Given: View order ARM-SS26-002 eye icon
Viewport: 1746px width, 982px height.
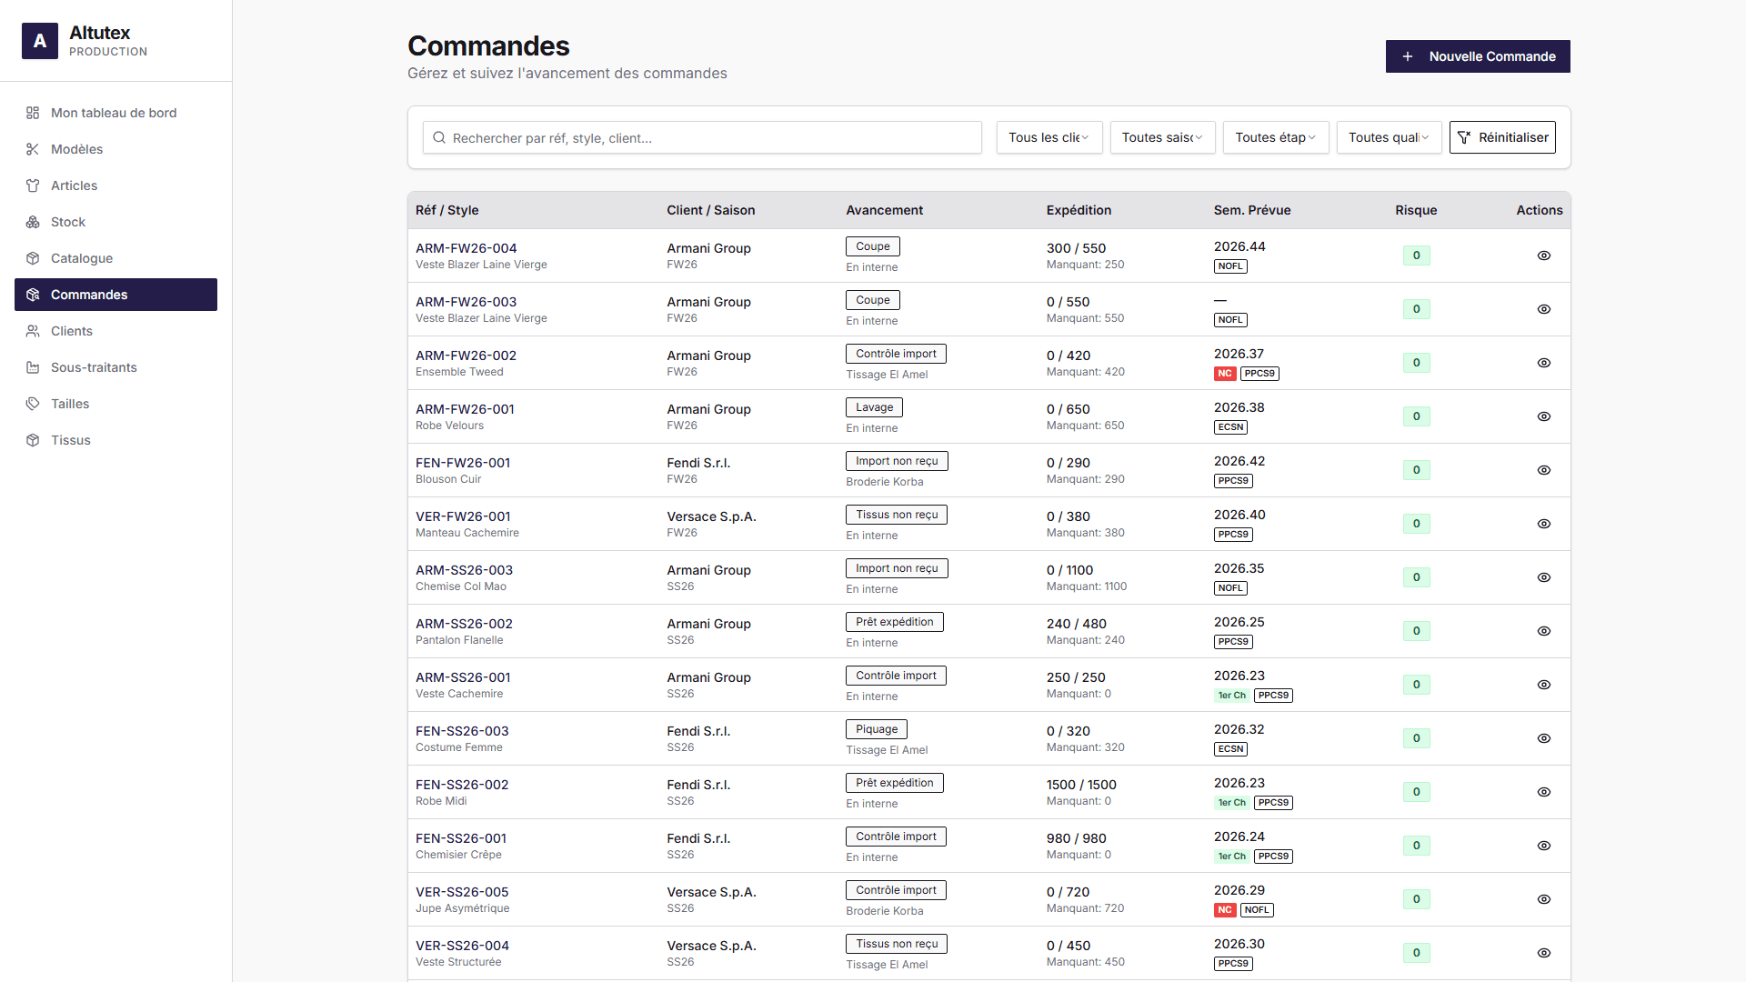Looking at the screenshot, I should click(1544, 631).
